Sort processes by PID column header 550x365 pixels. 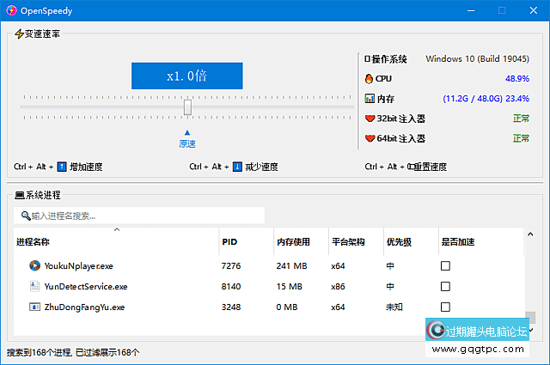click(x=229, y=242)
